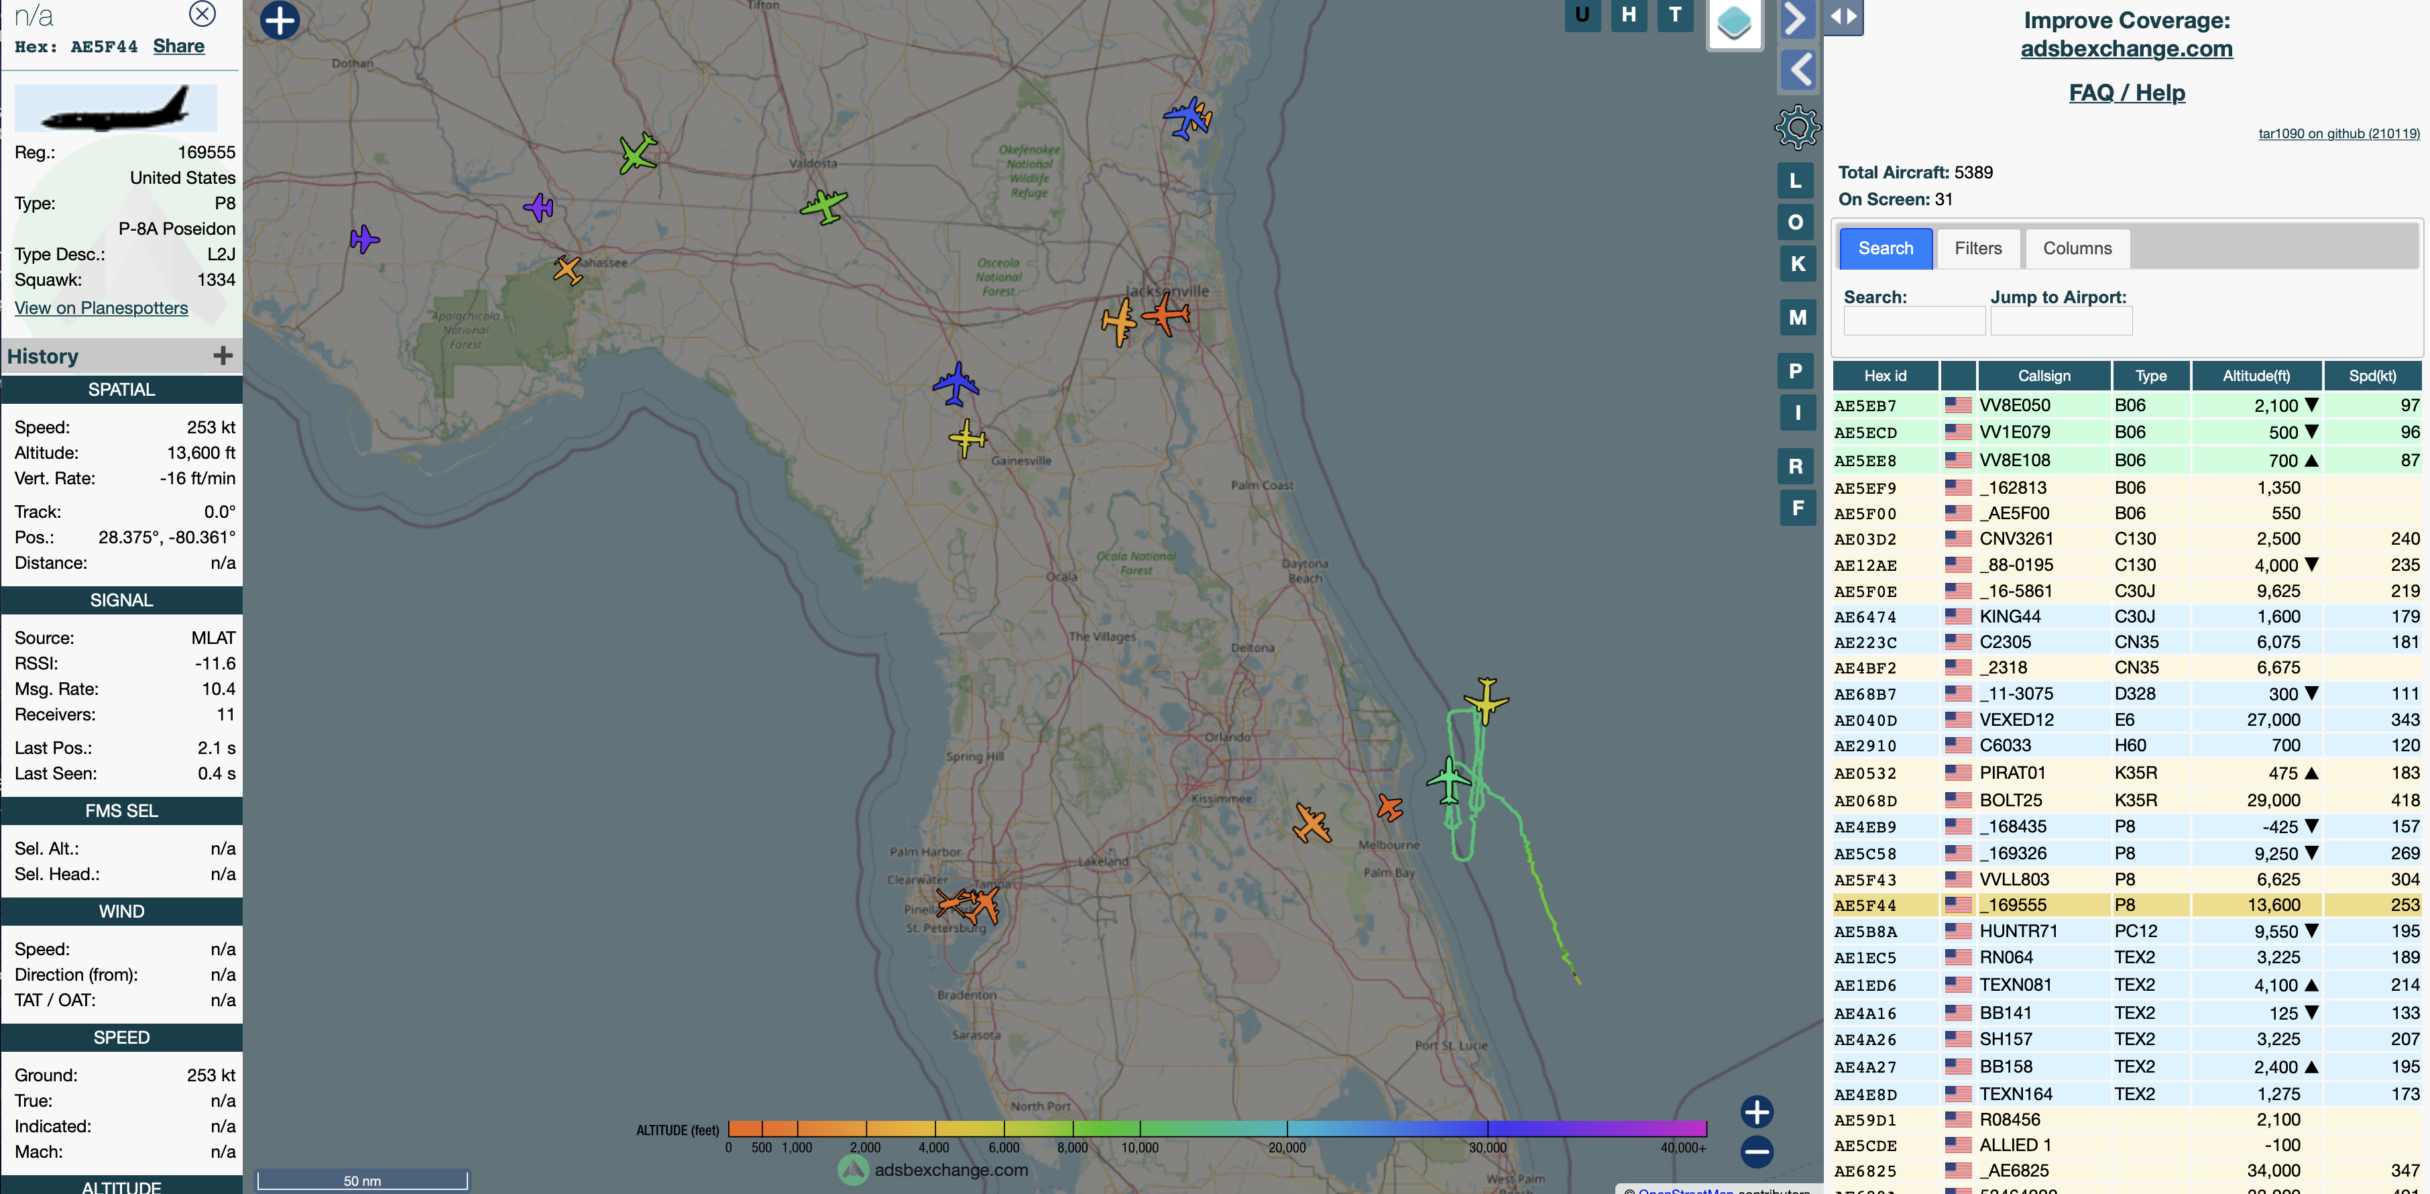Select orange aircraft at Tallahassee

click(x=567, y=270)
